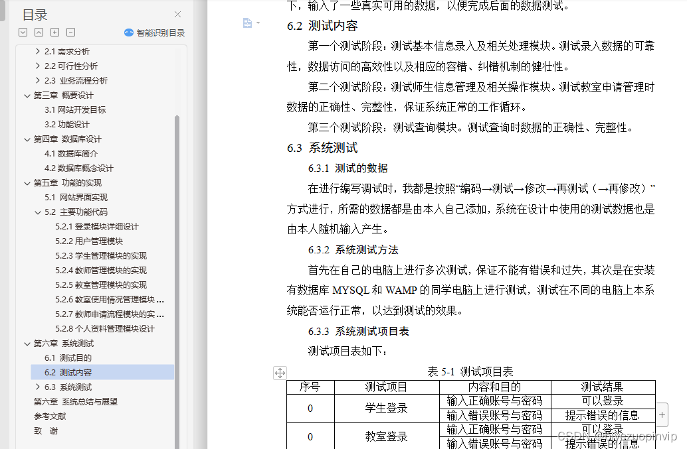
Task: Close the 目录 outline panel
Action: click(177, 15)
